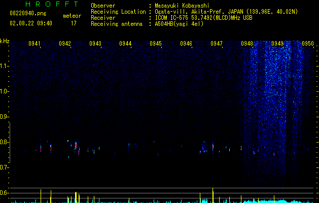Click the 0.7 kHz axis label
The image size is (319, 203).
coord(4,167)
